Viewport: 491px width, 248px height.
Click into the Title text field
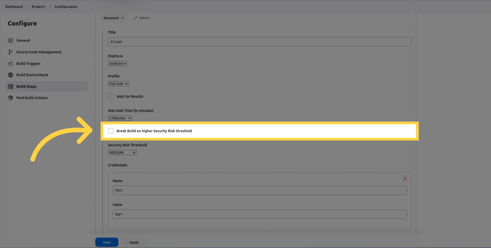click(x=260, y=42)
